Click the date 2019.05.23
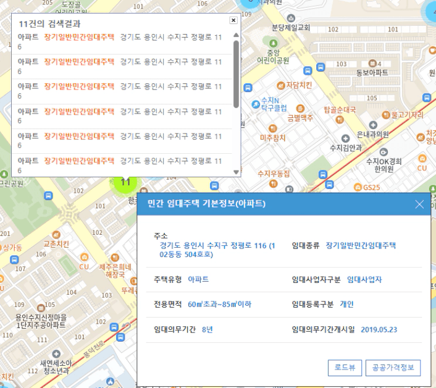Image resolution: width=436 pixels, height=388 pixels. pyautogui.click(x=379, y=330)
